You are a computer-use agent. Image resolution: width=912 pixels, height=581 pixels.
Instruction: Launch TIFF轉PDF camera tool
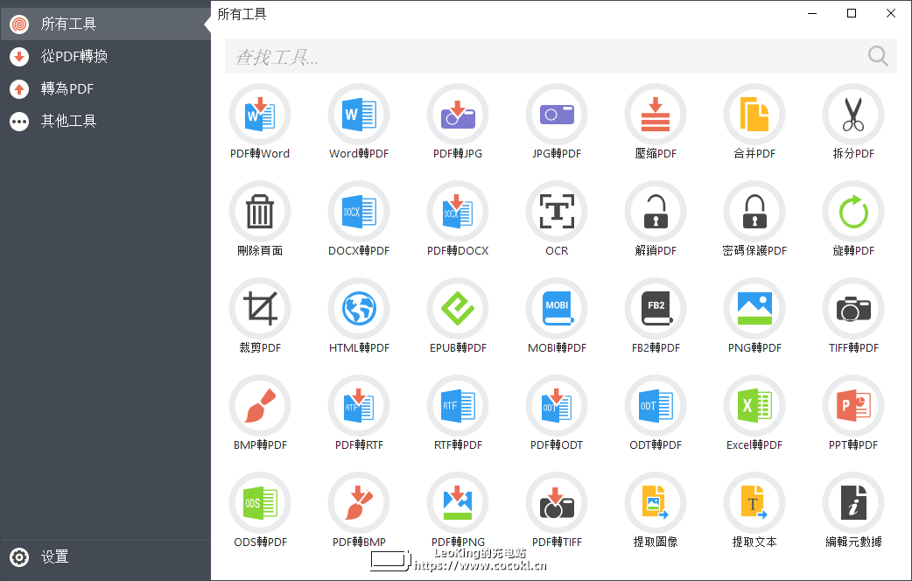tap(852, 309)
